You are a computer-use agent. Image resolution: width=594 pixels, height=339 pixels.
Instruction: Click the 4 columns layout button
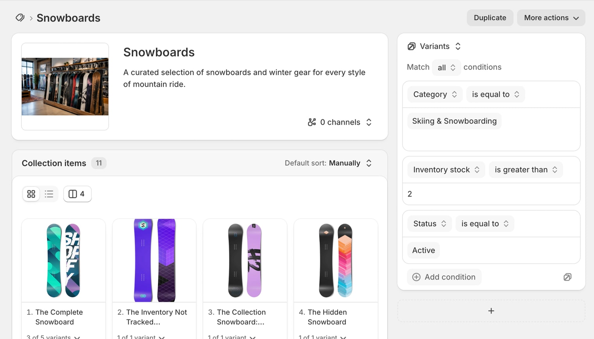point(77,194)
